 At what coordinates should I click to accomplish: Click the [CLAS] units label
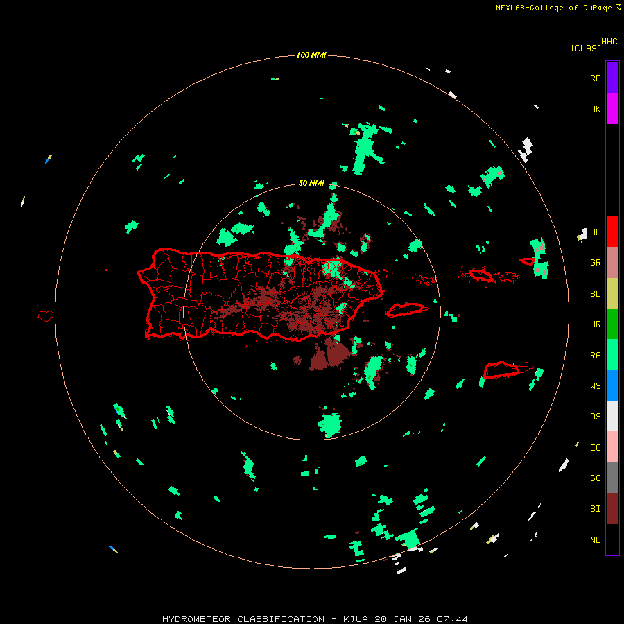586,48
